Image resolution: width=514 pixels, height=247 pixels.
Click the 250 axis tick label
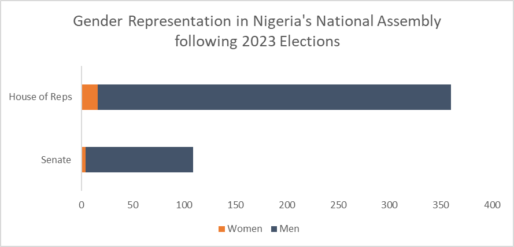coord(338,204)
